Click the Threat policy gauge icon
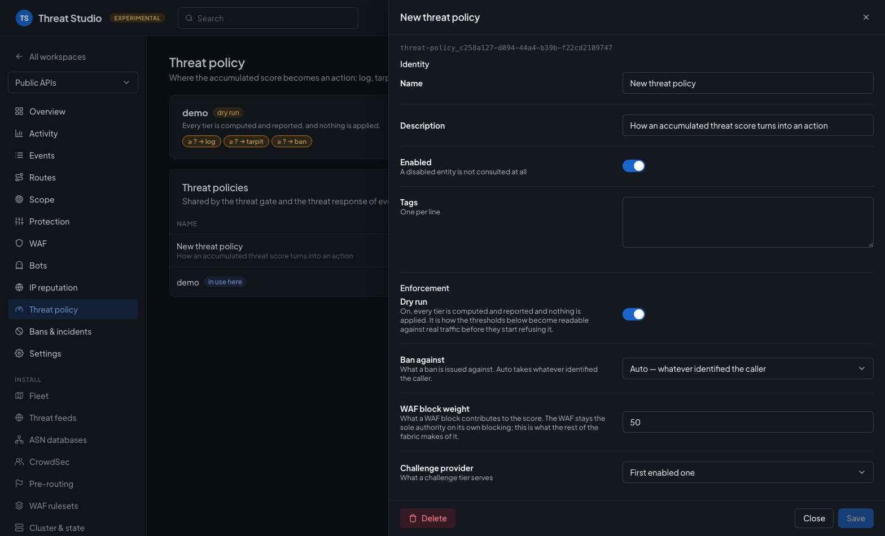This screenshot has height=536, width=885. point(19,309)
